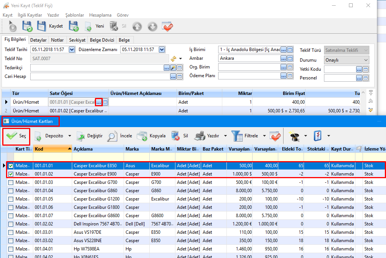
Task: Check the Casper Excalibur G700 row checkbox
Action: point(11,182)
